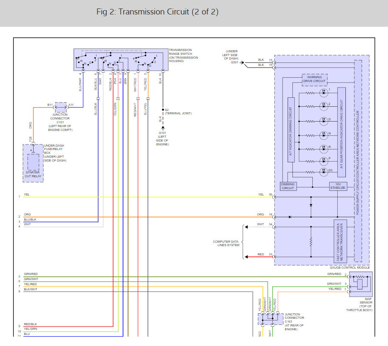Click the 'BLK/WHT' label on line 8

[x=31, y=289]
